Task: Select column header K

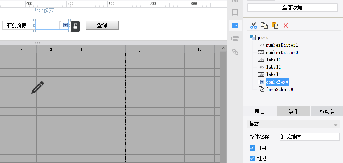Action: pos(170,49)
